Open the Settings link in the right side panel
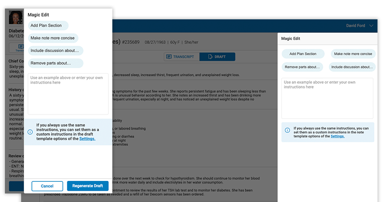 pos(338,136)
